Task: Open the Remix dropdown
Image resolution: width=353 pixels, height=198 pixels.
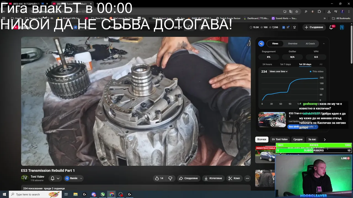Action: point(73,178)
